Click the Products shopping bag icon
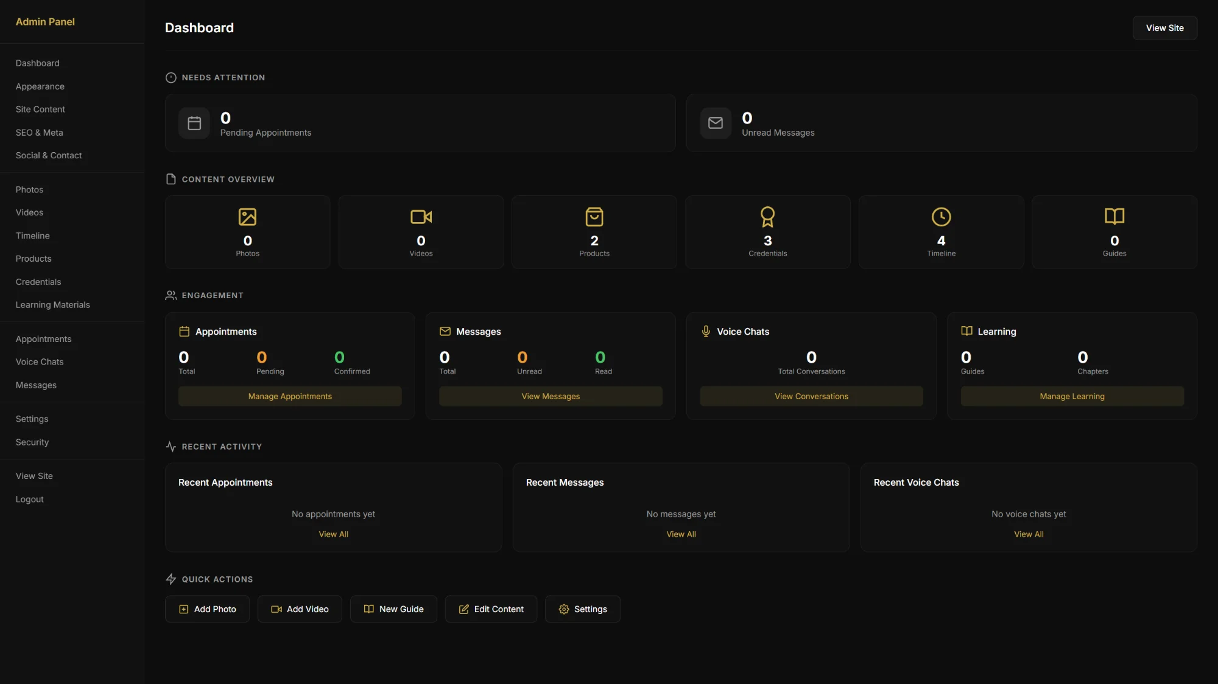This screenshot has height=684, width=1218. click(x=594, y=217)
